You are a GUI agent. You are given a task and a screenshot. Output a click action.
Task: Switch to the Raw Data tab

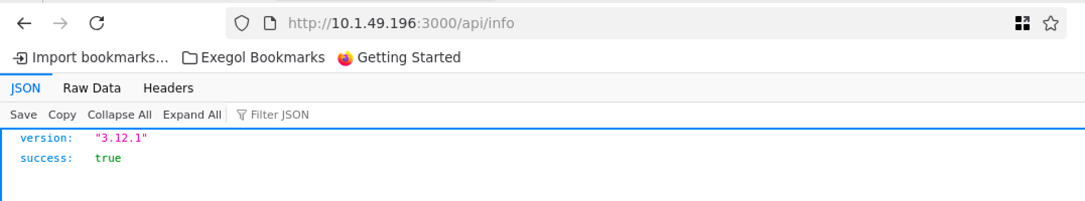tap(92, 88)
